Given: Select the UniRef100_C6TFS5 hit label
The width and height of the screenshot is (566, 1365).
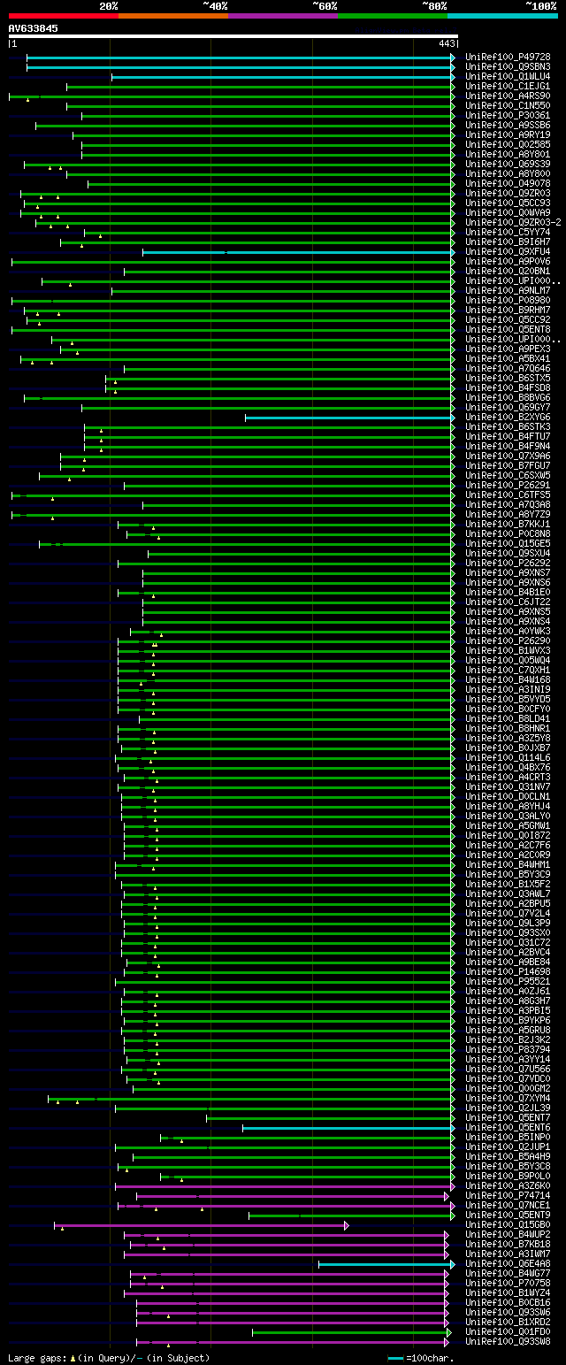Looking at the screenshot, I should (x=508, y=495).
